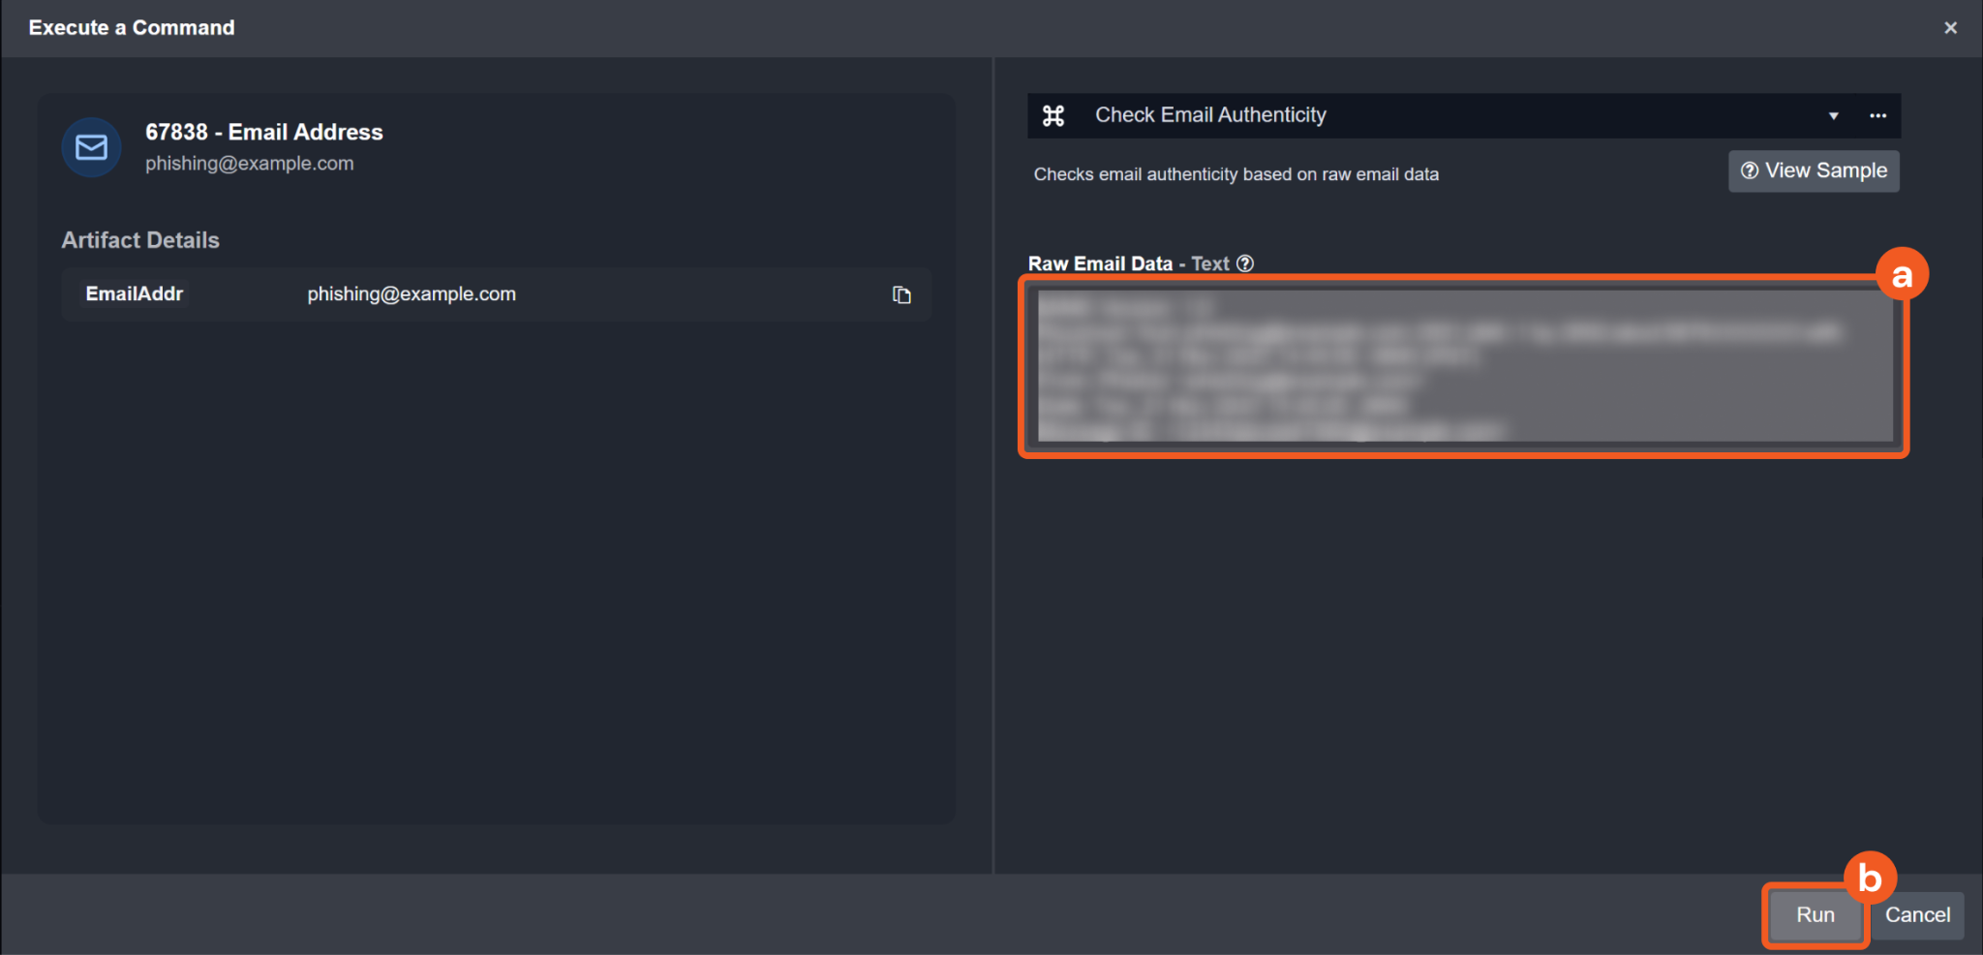This screenshot has height=955, width=1983.
Task: Click the orange annotation badge labeled b
Action: [x=1869, y=878]
